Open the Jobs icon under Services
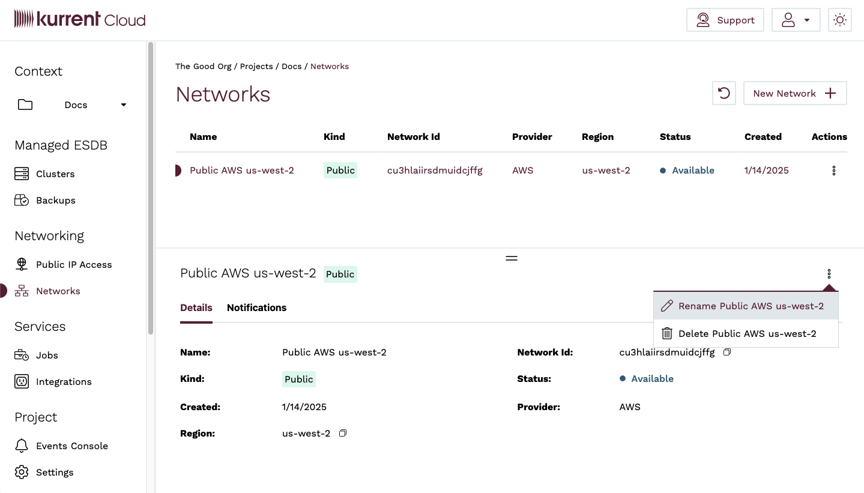The height and width of the screenshot is (493, 864). (21, 355)
